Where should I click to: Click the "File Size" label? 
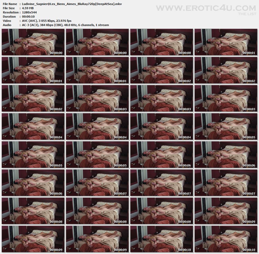tap(9, 8)
